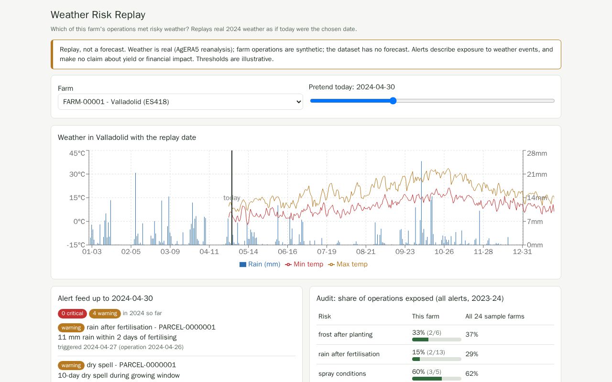The height and width of the screenshot is (382, 612).
Task: Toggle the Min temp legend series
Action: tap(304, 265)
